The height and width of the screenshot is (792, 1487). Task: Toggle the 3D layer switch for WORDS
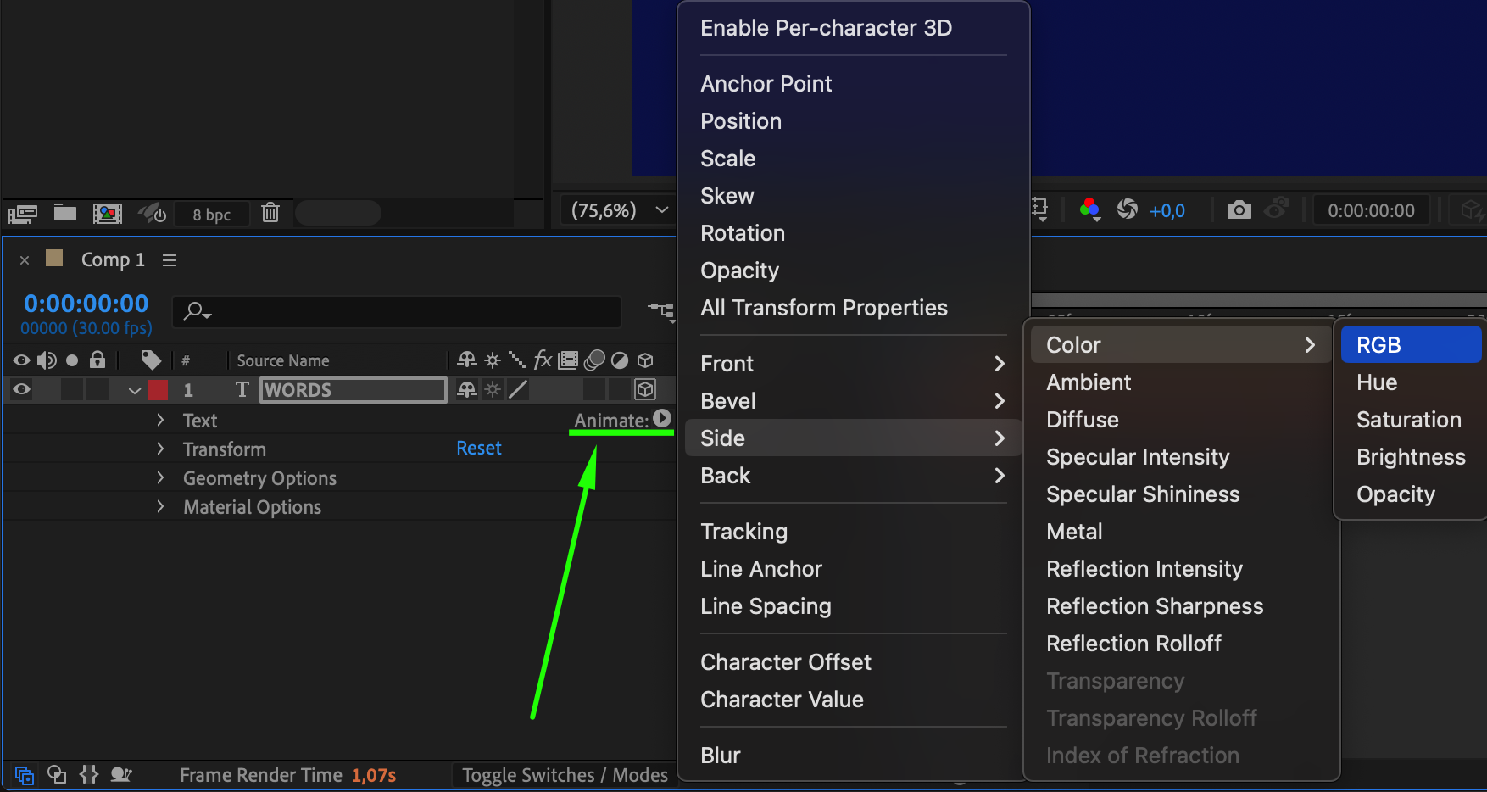(x=645, y=389)
